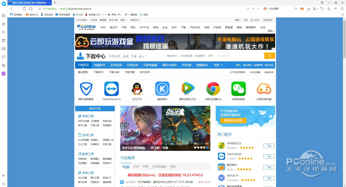
Task: Click the fifth carousel dot on the game banner
Action: (x=208, y=148)
